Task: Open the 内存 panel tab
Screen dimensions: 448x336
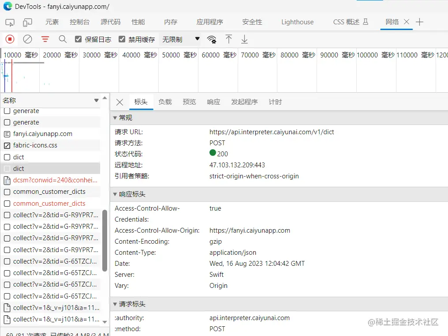Action: [171, 22]
